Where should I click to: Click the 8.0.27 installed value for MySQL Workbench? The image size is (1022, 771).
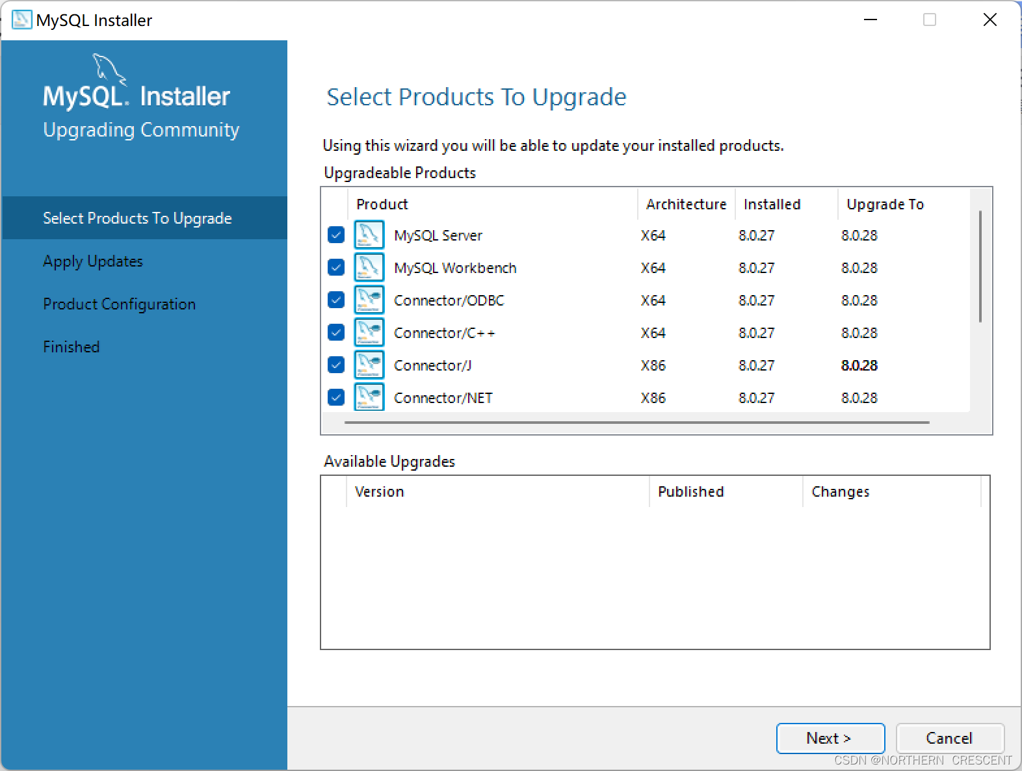tap(757, 268)
